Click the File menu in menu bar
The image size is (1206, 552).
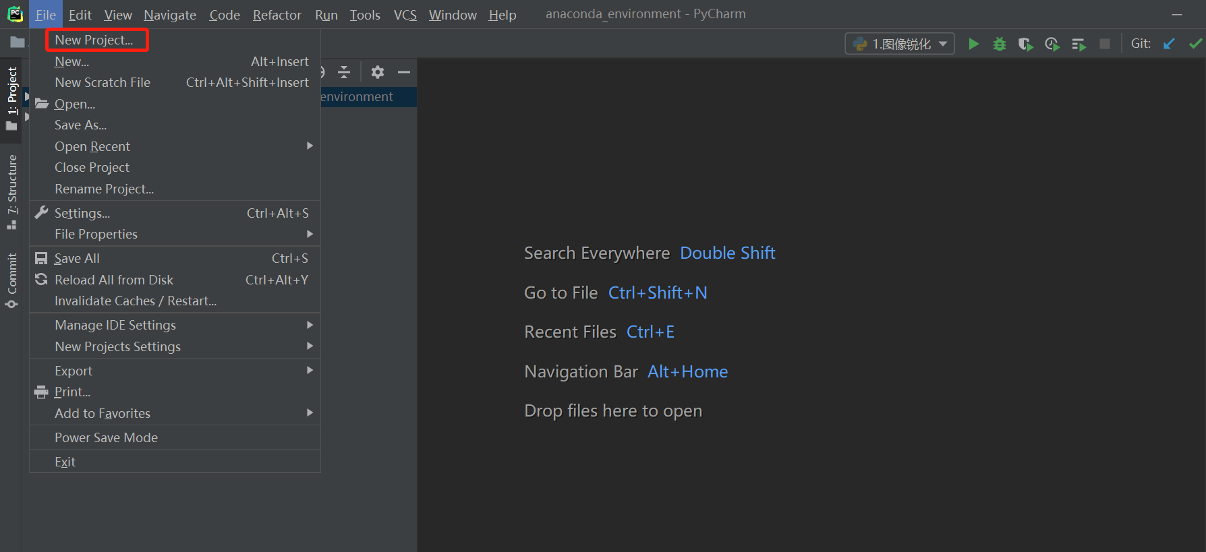coord(46,14)
